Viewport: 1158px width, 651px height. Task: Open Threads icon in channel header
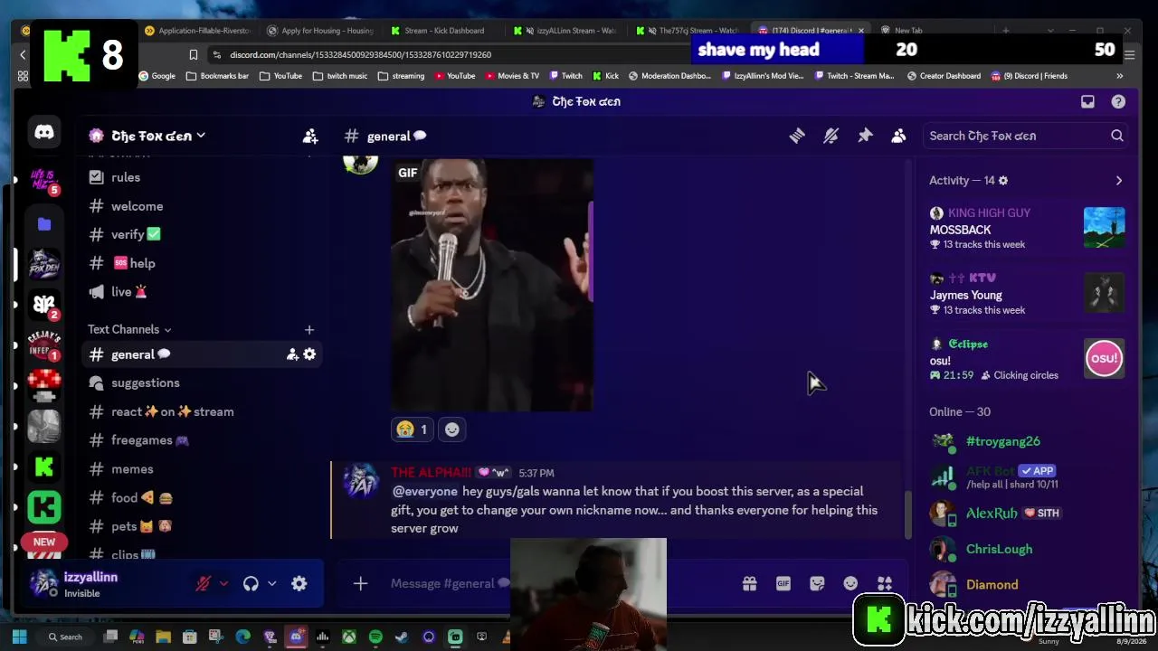tap(797, 136)
